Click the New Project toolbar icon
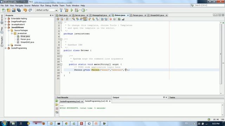This screenshot has height=126, width=225. 8,10
